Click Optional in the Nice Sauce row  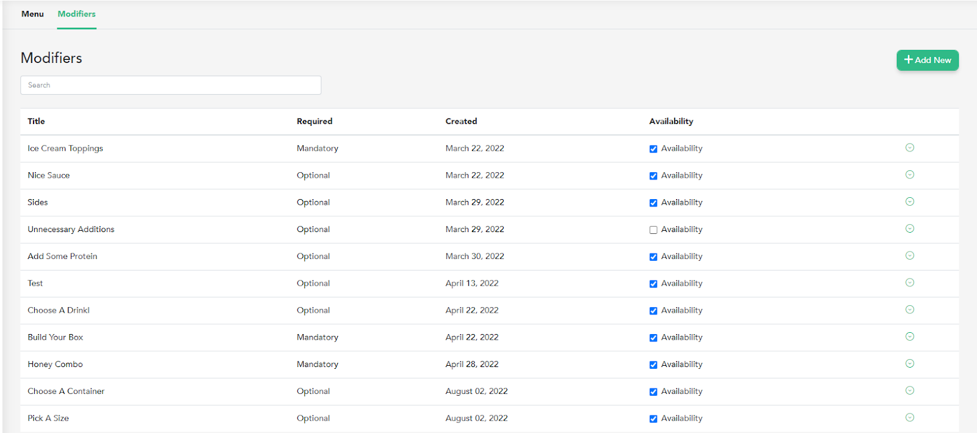tap(313, 175)
